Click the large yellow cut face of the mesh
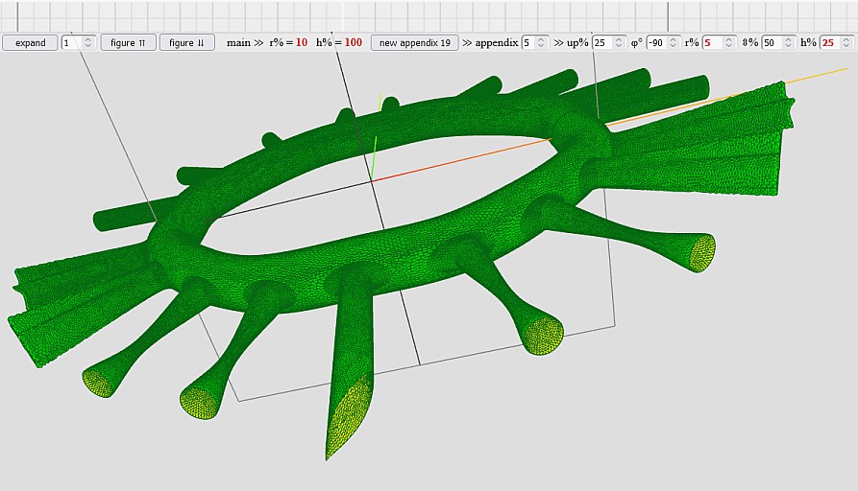The height and width of the screenshot is (491, 858). [349, 417]
